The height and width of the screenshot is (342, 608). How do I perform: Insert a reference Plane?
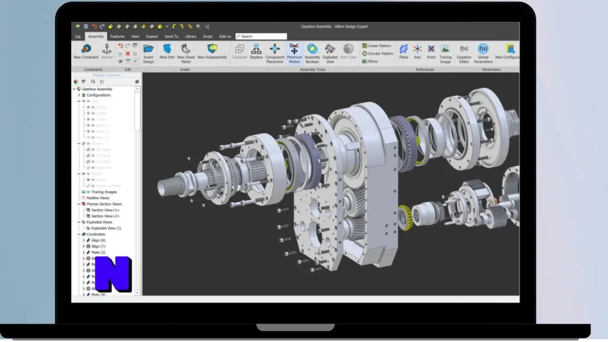click(x=404, y=52)
